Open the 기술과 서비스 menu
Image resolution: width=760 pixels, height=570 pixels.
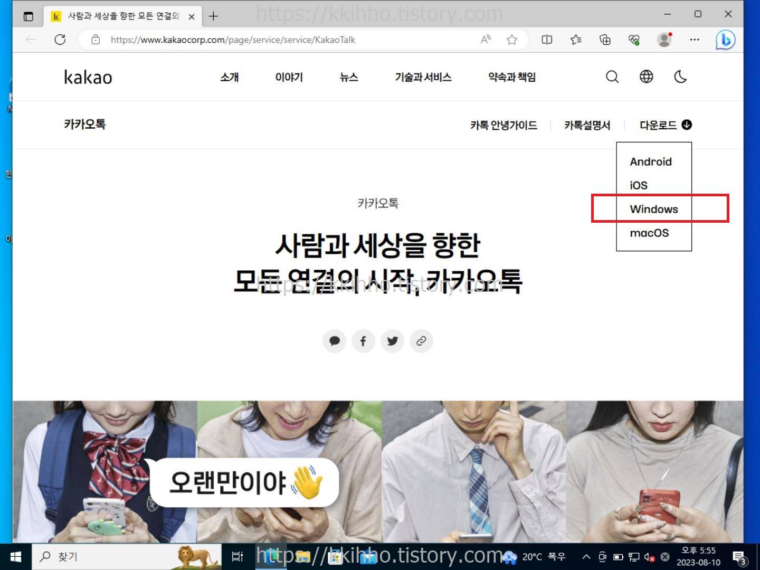423,77
